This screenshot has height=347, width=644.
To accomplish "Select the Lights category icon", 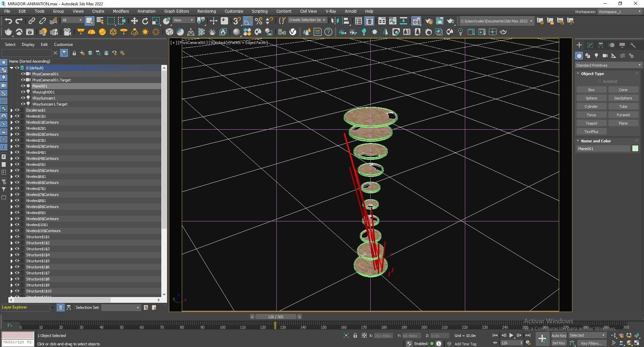I will (596, 56).
